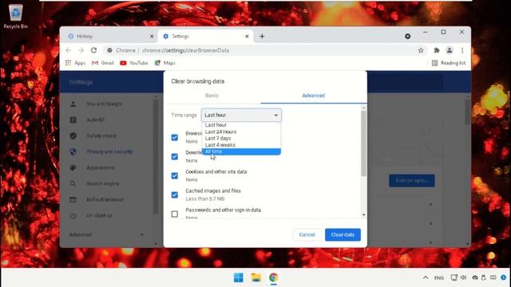Click Cancel in the dialog

(307, 234)
